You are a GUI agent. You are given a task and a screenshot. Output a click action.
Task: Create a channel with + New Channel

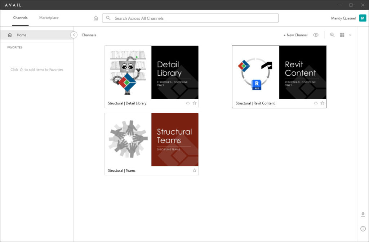coord(295,35)
